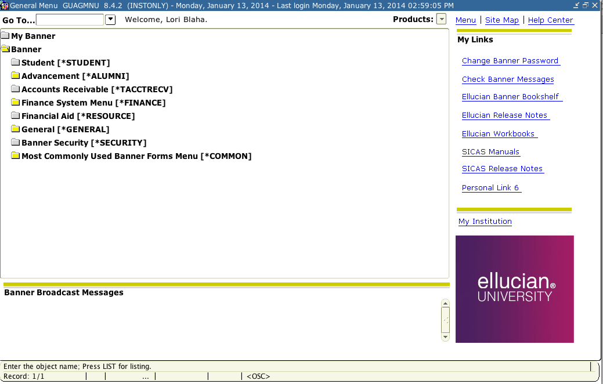
Task: Select the My Banner tree label
Action: [x=33, y=36]
